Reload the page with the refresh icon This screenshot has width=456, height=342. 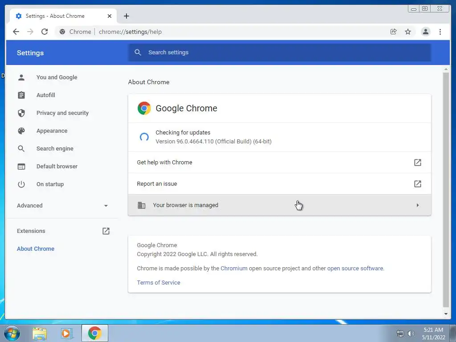[x=45, y=32]
